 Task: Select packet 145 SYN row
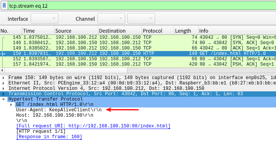click(138, 37)
